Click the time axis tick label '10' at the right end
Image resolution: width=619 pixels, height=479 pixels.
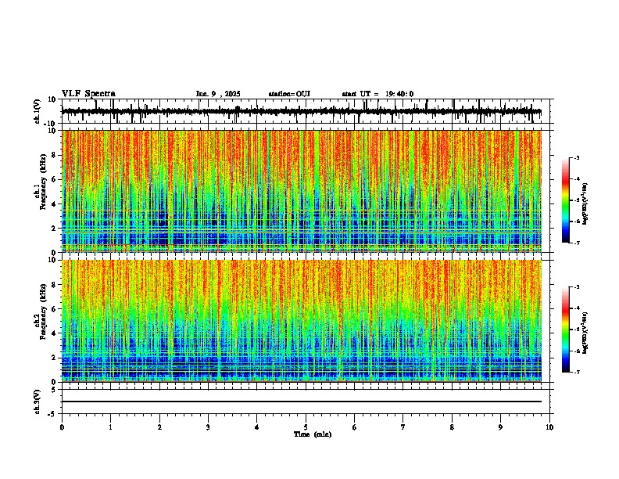(549, 427)
